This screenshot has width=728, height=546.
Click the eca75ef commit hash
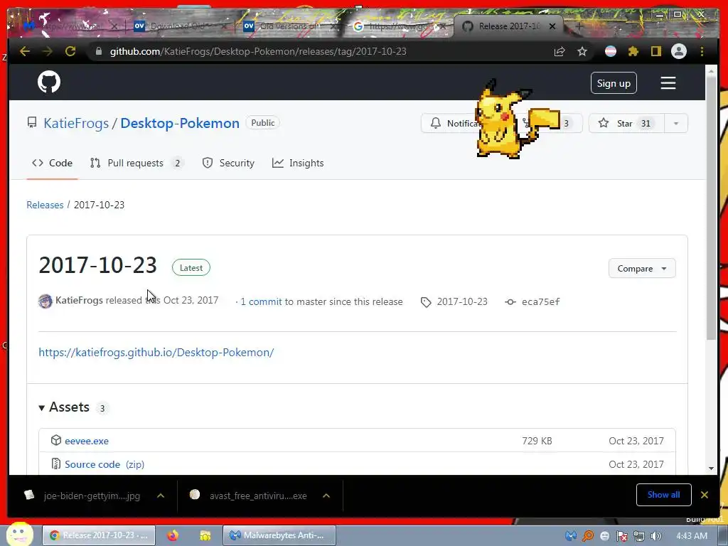[x=540, y=301]
